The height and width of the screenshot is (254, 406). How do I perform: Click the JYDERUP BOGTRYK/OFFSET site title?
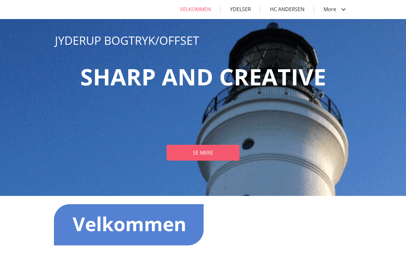click(127, 41)
